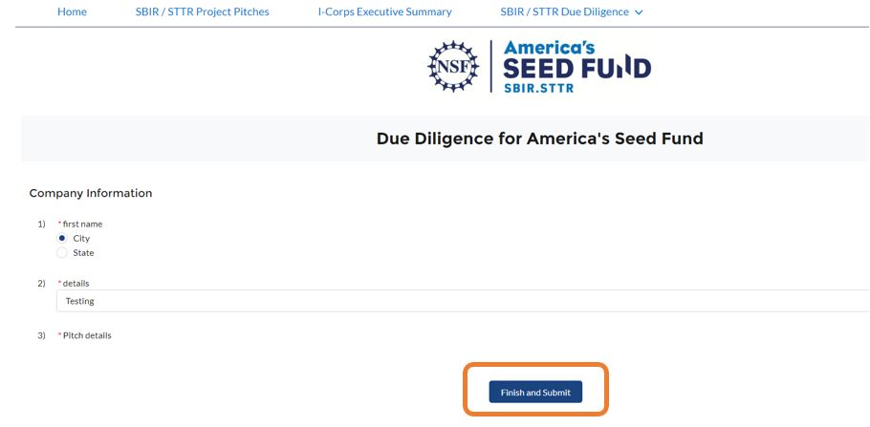
Task: Click the chevron beside SBIR / STTR Due Diligence
Action: tap(639, 12)
